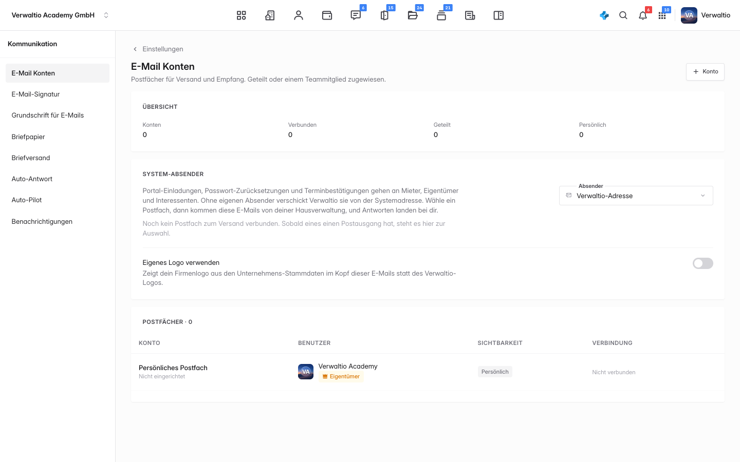Open Benachrichtigungen in sidebar

click(58, 222)
